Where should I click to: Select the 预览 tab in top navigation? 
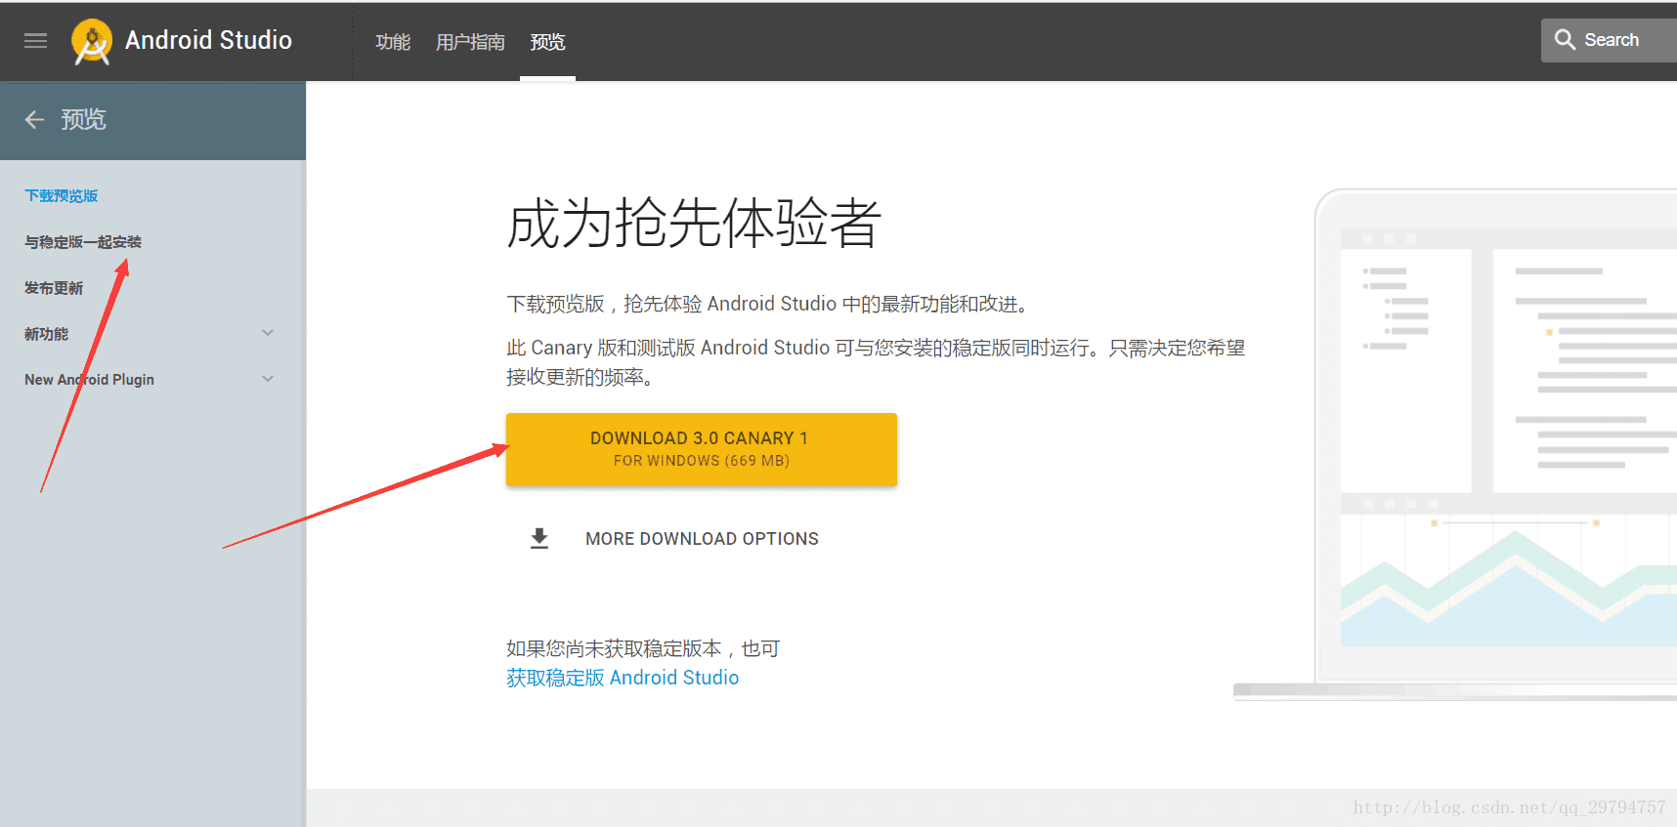(x=547, y=42)
